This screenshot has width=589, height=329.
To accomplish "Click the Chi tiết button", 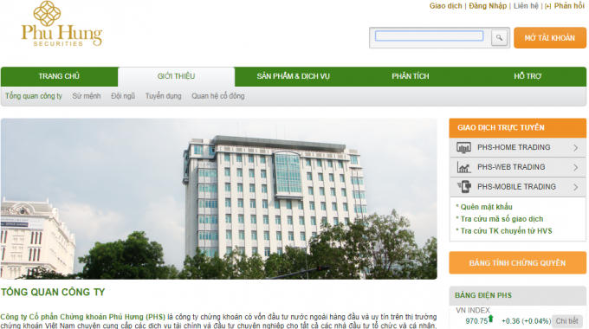I will point(566,321).
